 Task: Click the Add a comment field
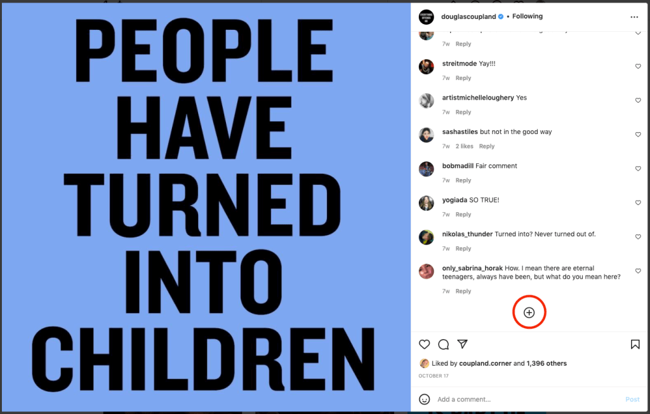[x=521, y=399]
